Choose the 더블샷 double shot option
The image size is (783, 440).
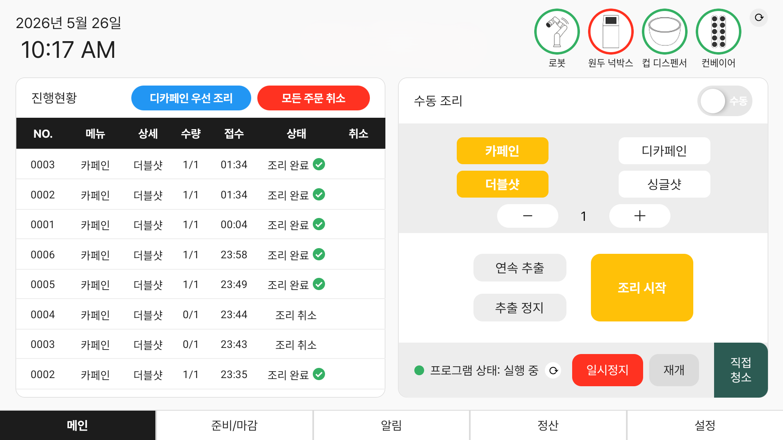tap(502, 184)
